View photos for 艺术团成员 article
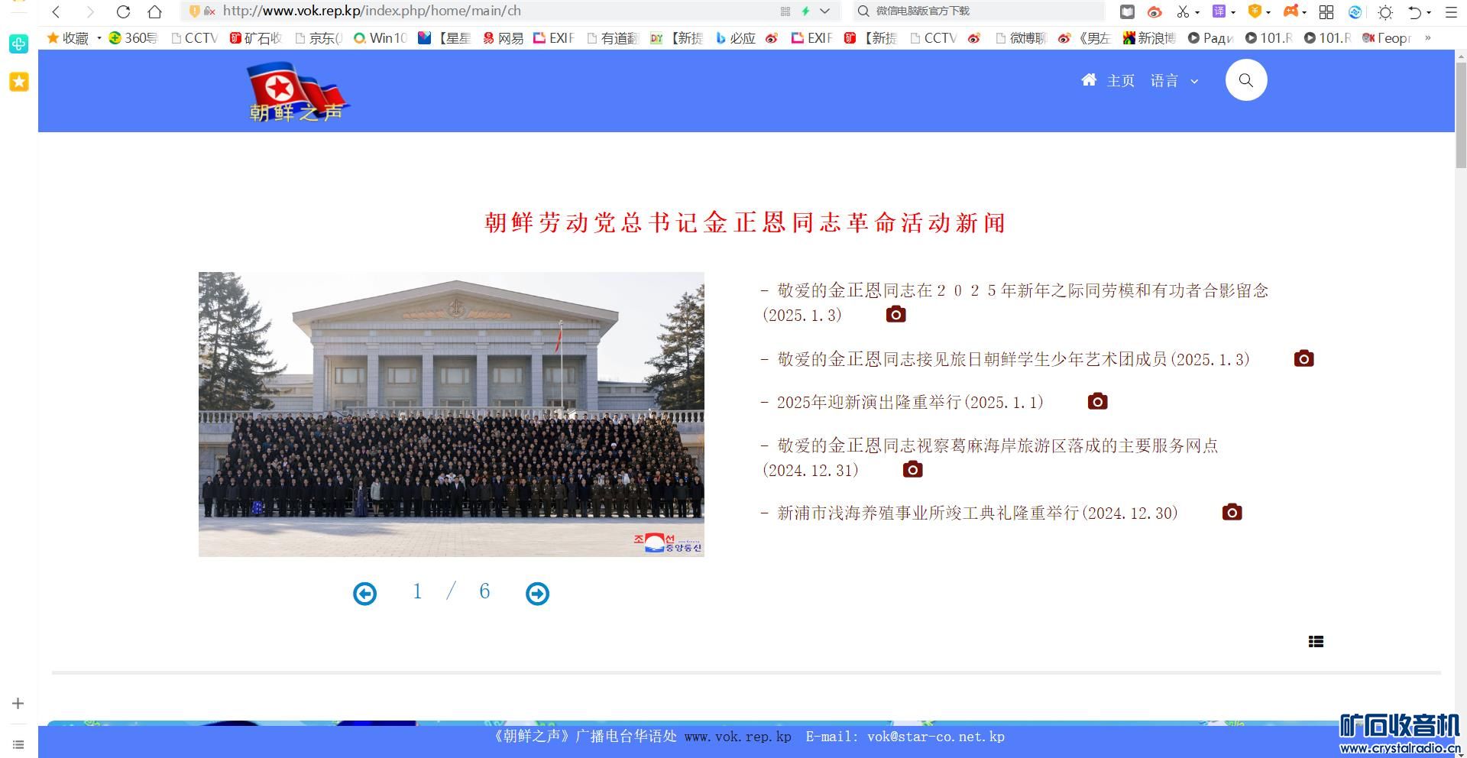The width and height of the screenshot is (1467, 758). pos(1303,358)
